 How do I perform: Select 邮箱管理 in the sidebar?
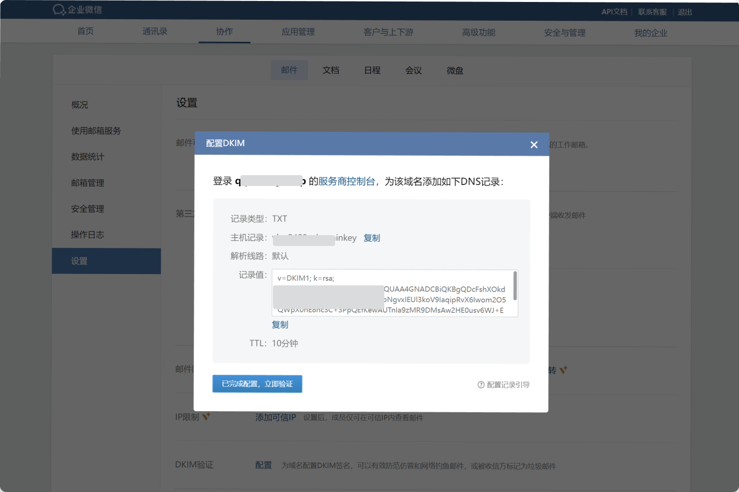(88, 183)
